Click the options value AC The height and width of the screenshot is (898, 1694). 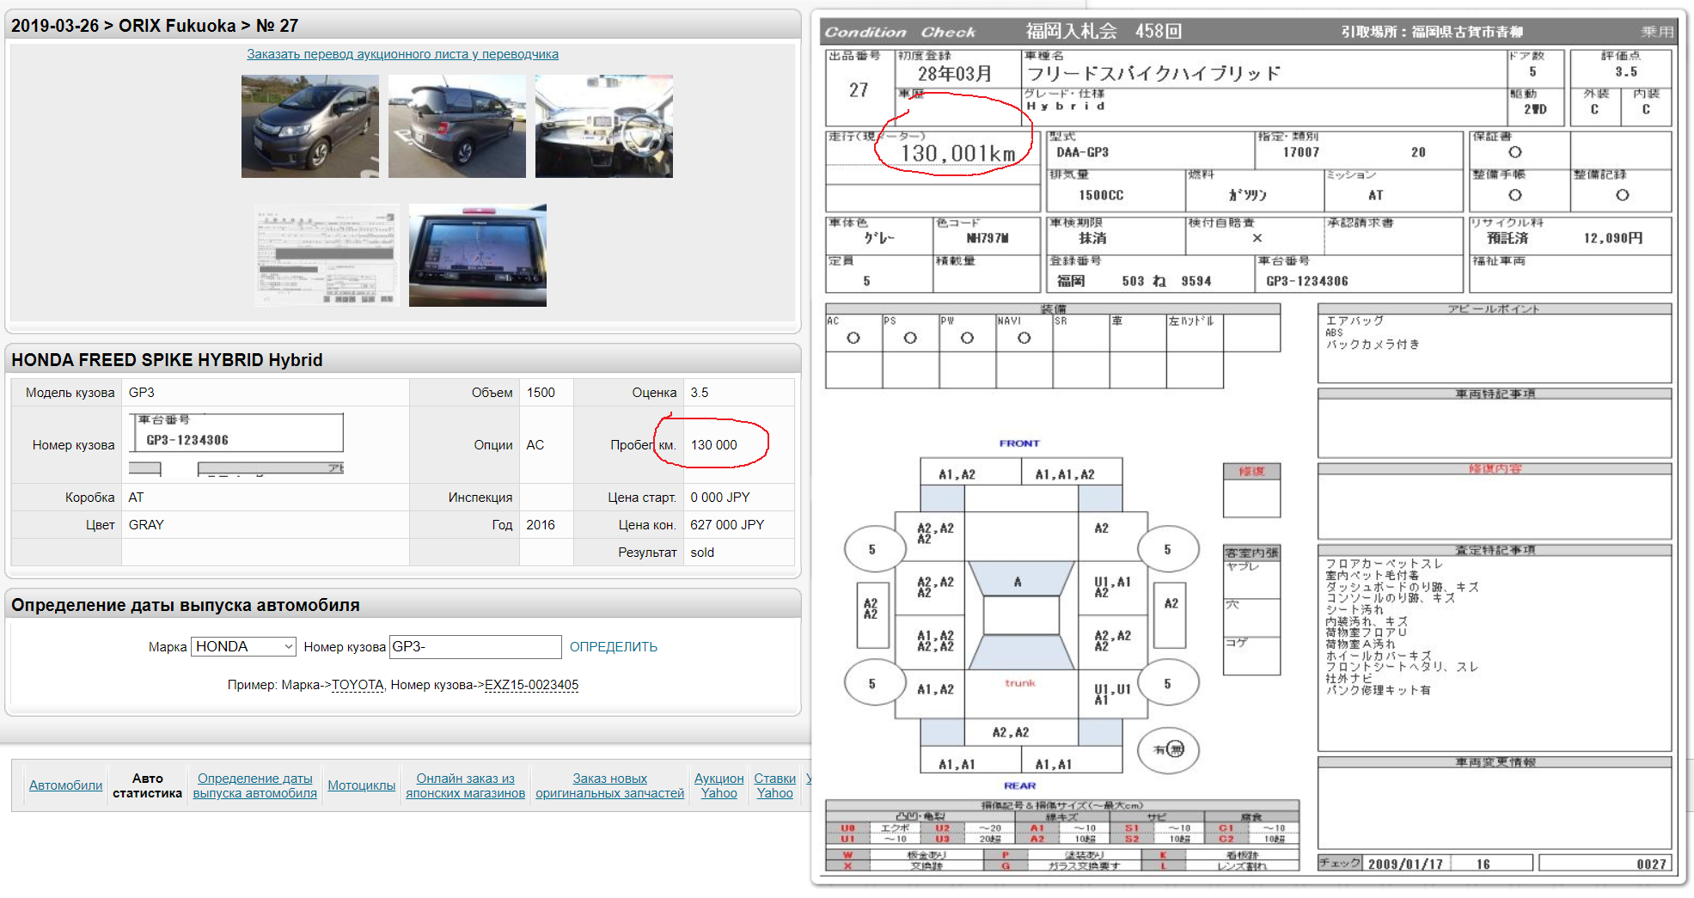pos(535,445)
